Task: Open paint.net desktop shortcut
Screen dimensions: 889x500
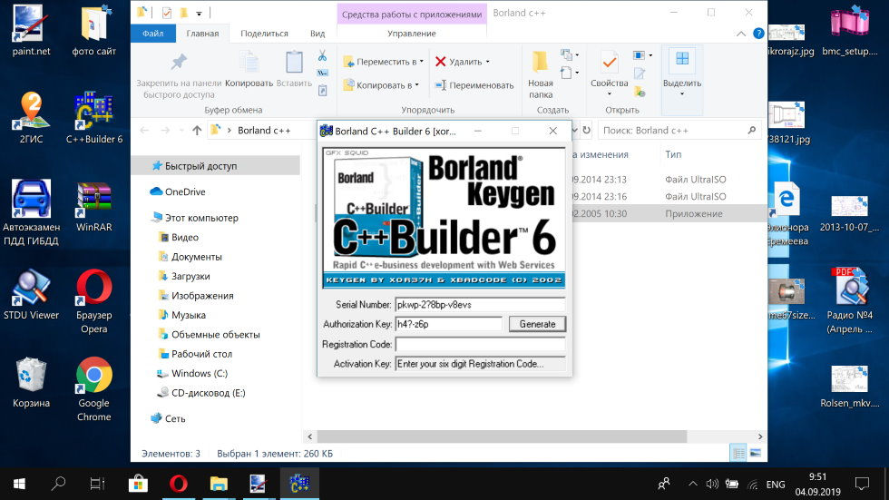Action: pyautogui.click(x=31, y=31)
